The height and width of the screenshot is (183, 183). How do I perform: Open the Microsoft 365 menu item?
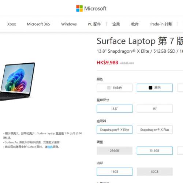coord(38,24)
